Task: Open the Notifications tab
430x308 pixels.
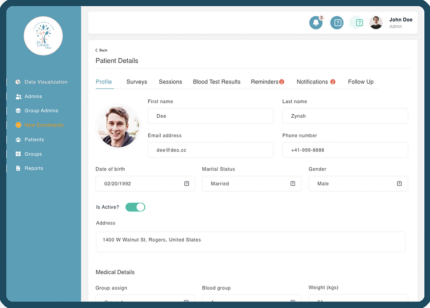Action: tap(312, 82)
